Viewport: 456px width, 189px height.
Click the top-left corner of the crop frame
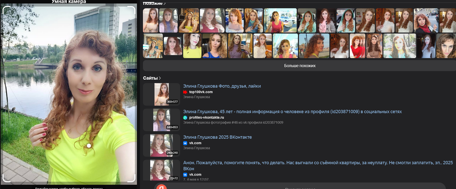tap(6, 10)
